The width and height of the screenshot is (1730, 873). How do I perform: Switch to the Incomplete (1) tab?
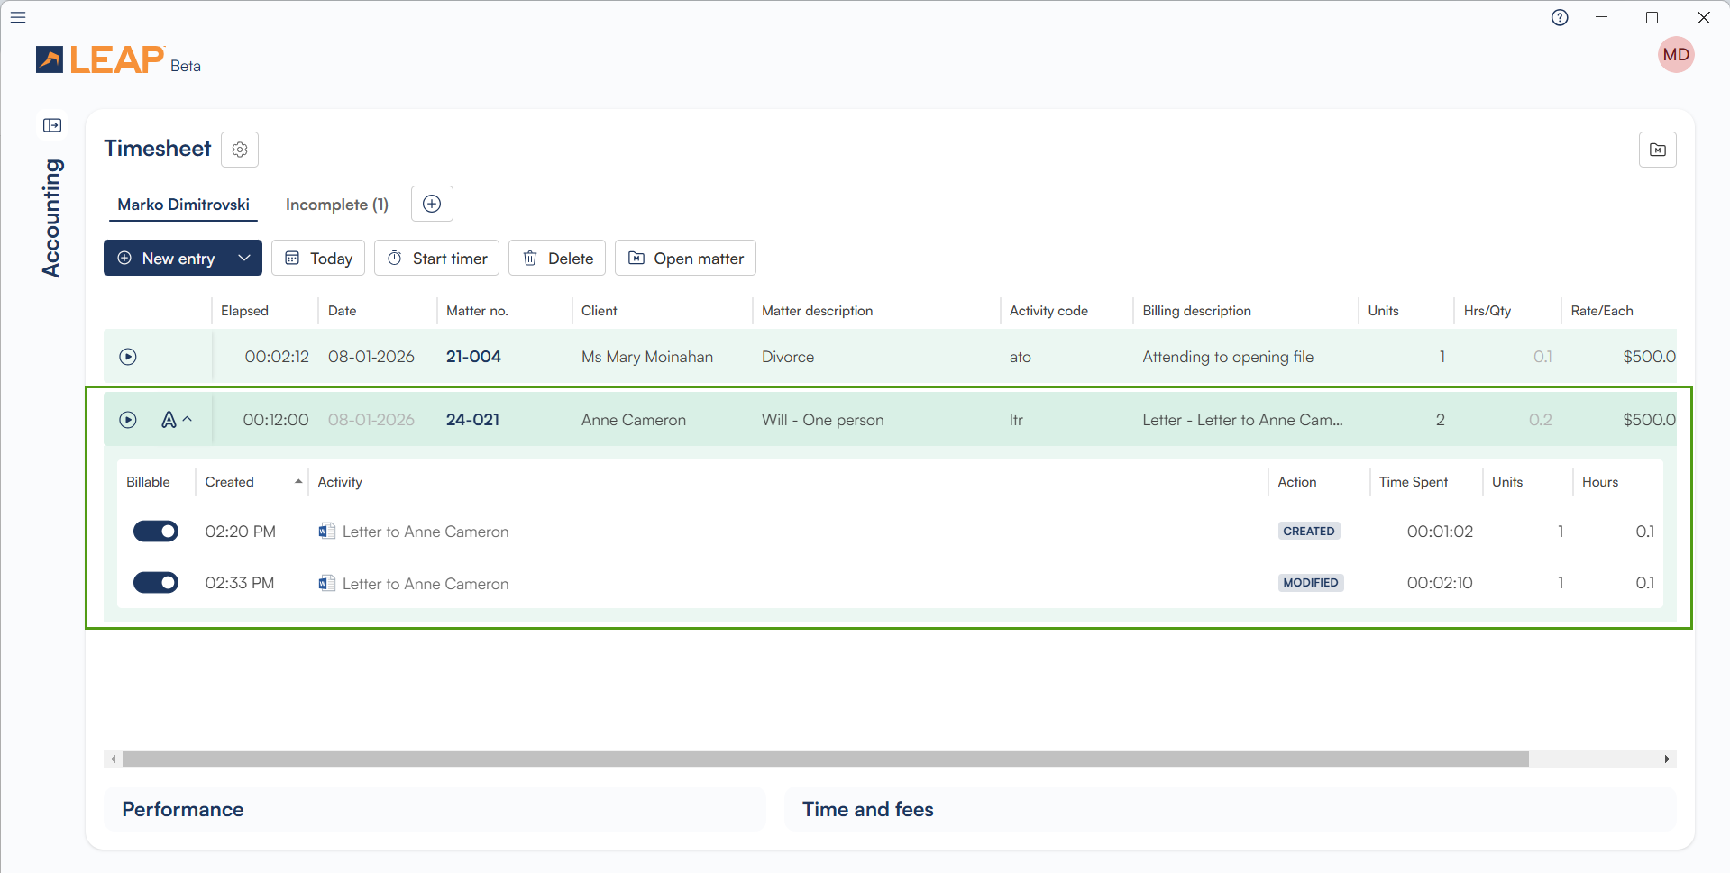click(336, 205)
